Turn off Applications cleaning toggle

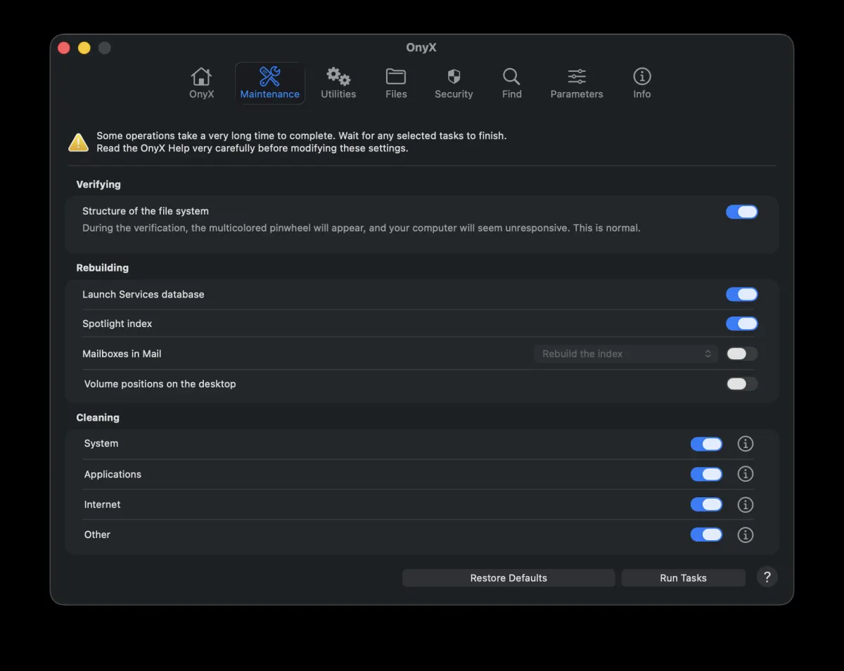pos(706,474)
